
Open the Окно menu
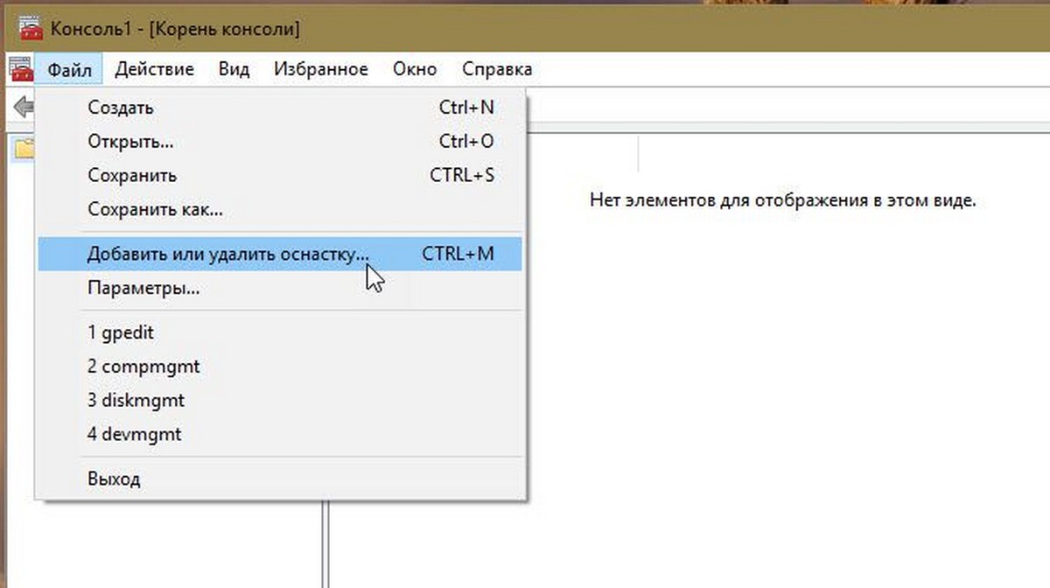click(415, 69)
